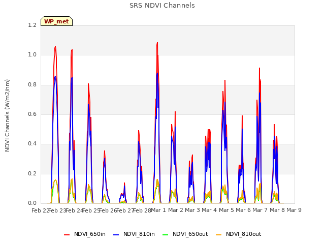Viewport: 325px width, 244px height.
Task: Click the Feb 24 x-axis date label
Action: coord(74,210)
